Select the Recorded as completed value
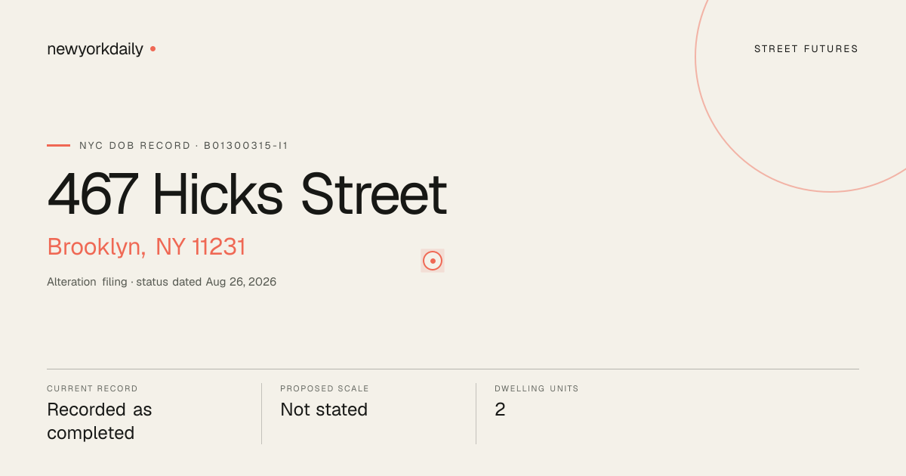Viewport: 906px width, 476px height. point(100,421)
